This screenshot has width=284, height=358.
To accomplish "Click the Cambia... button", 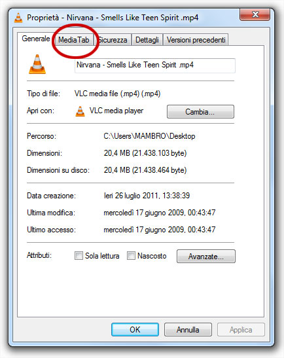I will pos(200,112).
